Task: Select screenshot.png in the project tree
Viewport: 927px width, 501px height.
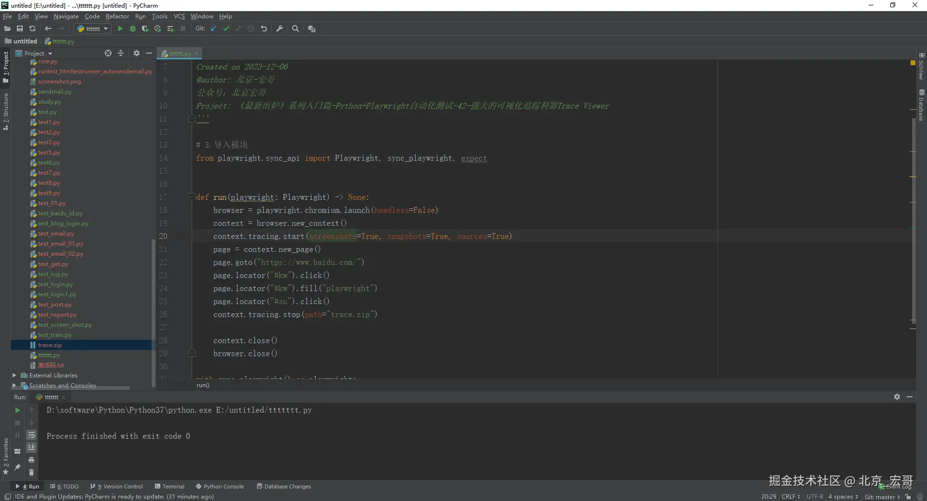Action: pyautogui.click(x=59, y=82)
